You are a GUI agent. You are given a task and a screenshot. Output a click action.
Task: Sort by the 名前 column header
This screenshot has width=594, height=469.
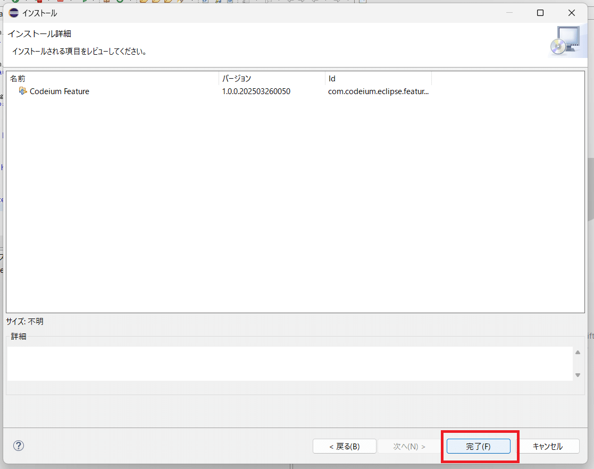click(x=113, y=78)
